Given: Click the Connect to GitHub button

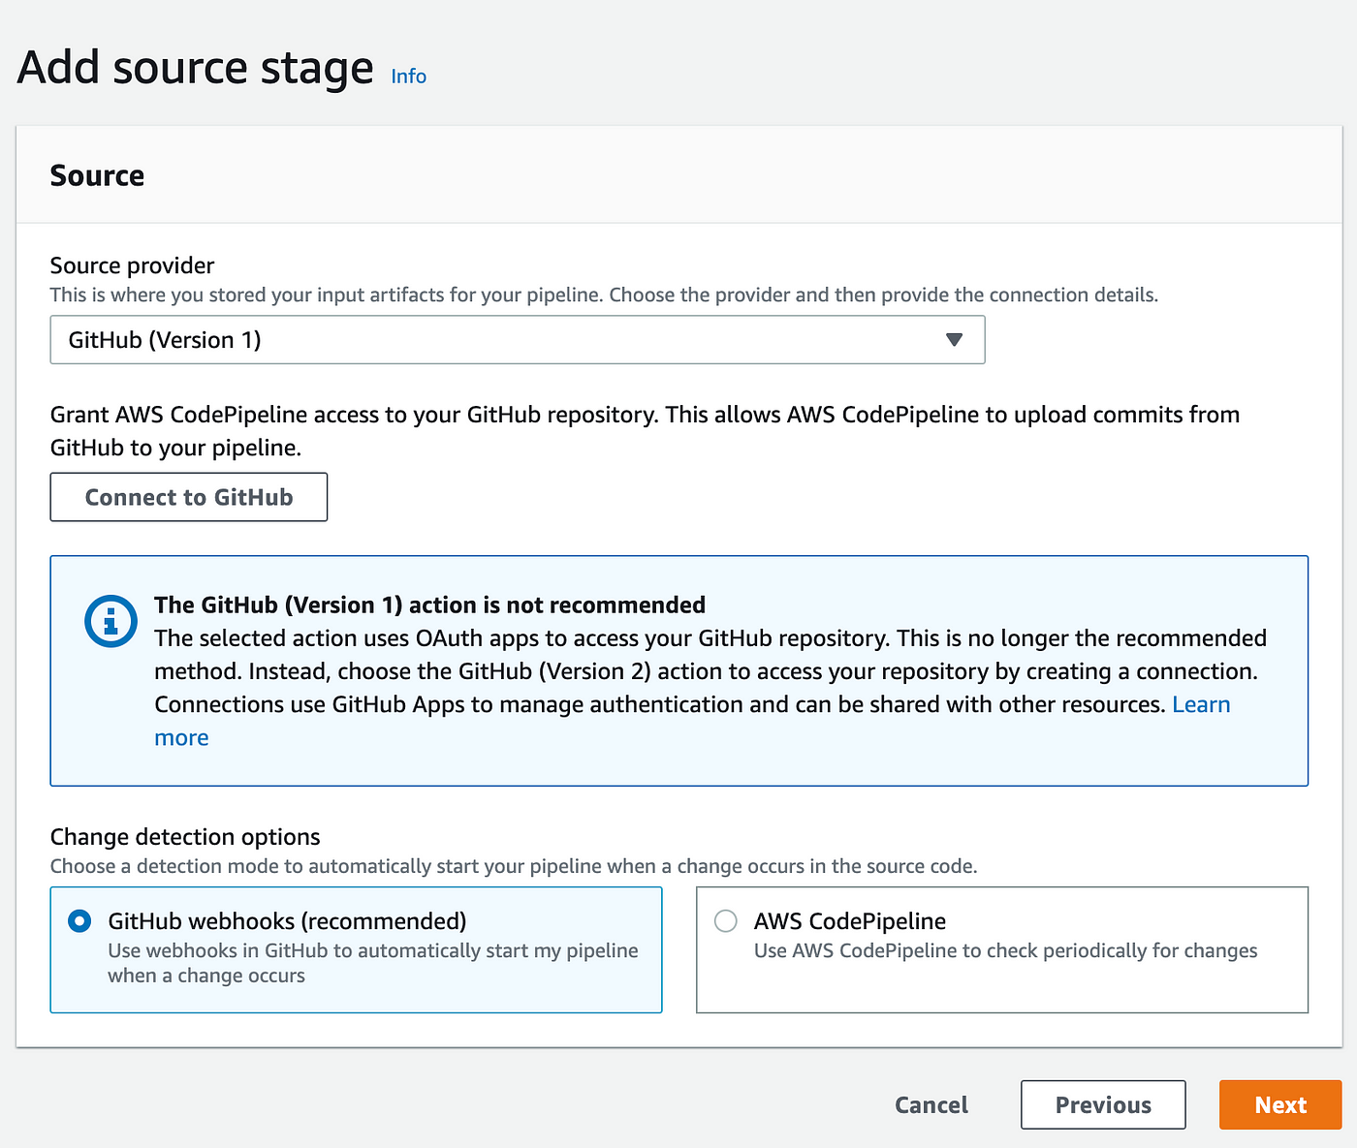Looking at the screenshot, I should click(189, 497).
